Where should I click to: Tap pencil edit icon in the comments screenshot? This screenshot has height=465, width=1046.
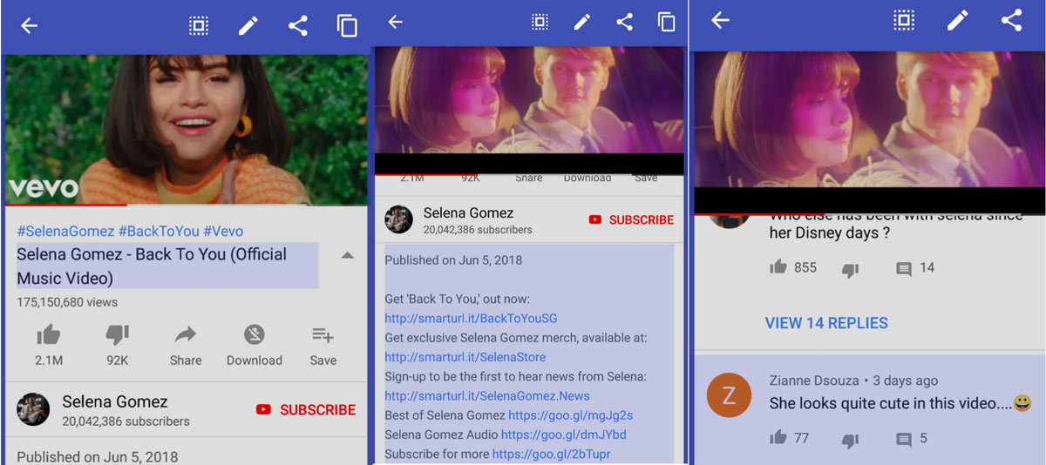coord(958,20)
